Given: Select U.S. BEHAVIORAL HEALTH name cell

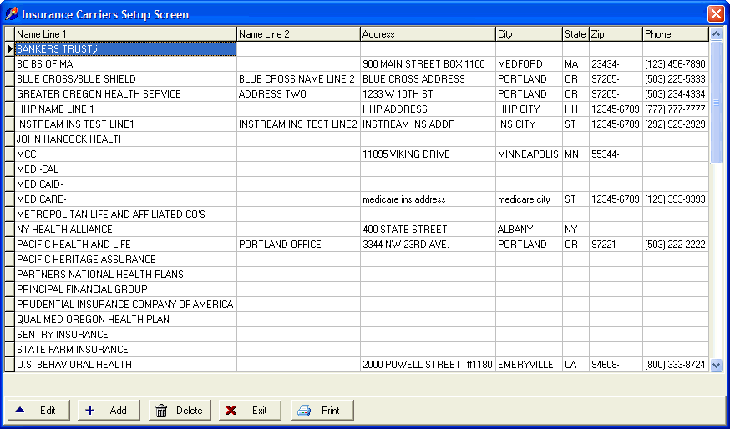Looking at the screenshot, I should 125,365.
